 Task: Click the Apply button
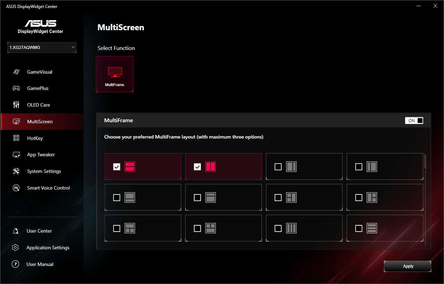point(408,266)
